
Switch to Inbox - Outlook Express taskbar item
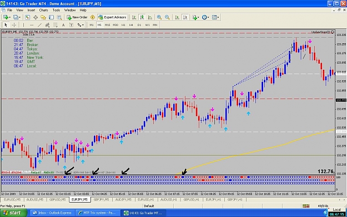click(x=52, y=213)
